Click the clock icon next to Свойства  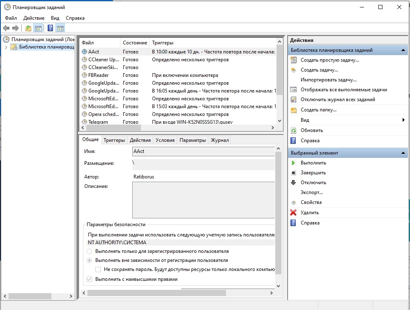click(293, 202)
